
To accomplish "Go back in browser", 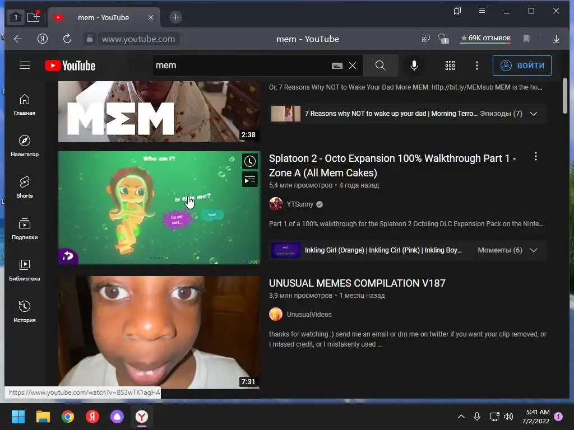I will pyautogui.click(x=17, y=39).
